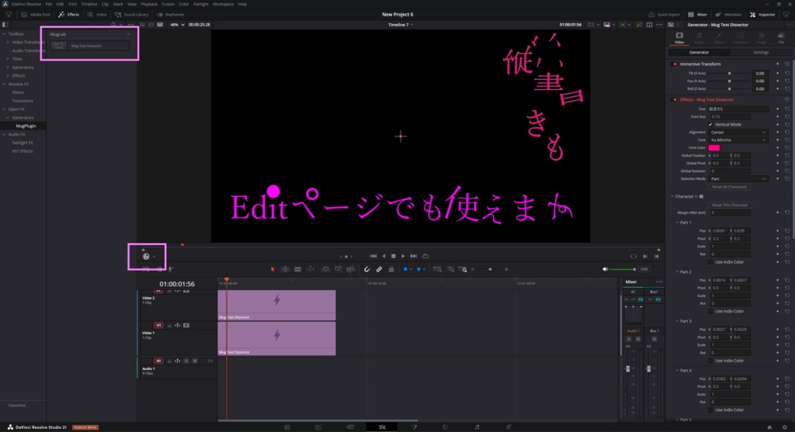
Task: Toggle the Immersive Transform enable switch
Action: click(x=675, y=64)
